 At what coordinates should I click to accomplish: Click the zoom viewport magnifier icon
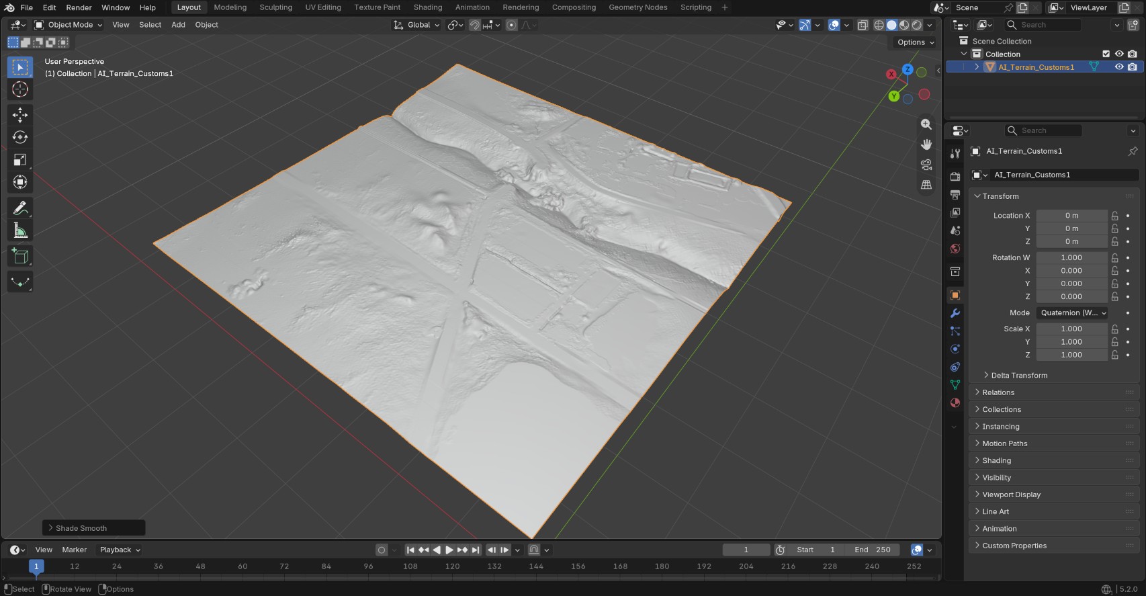tap(926, 124)
